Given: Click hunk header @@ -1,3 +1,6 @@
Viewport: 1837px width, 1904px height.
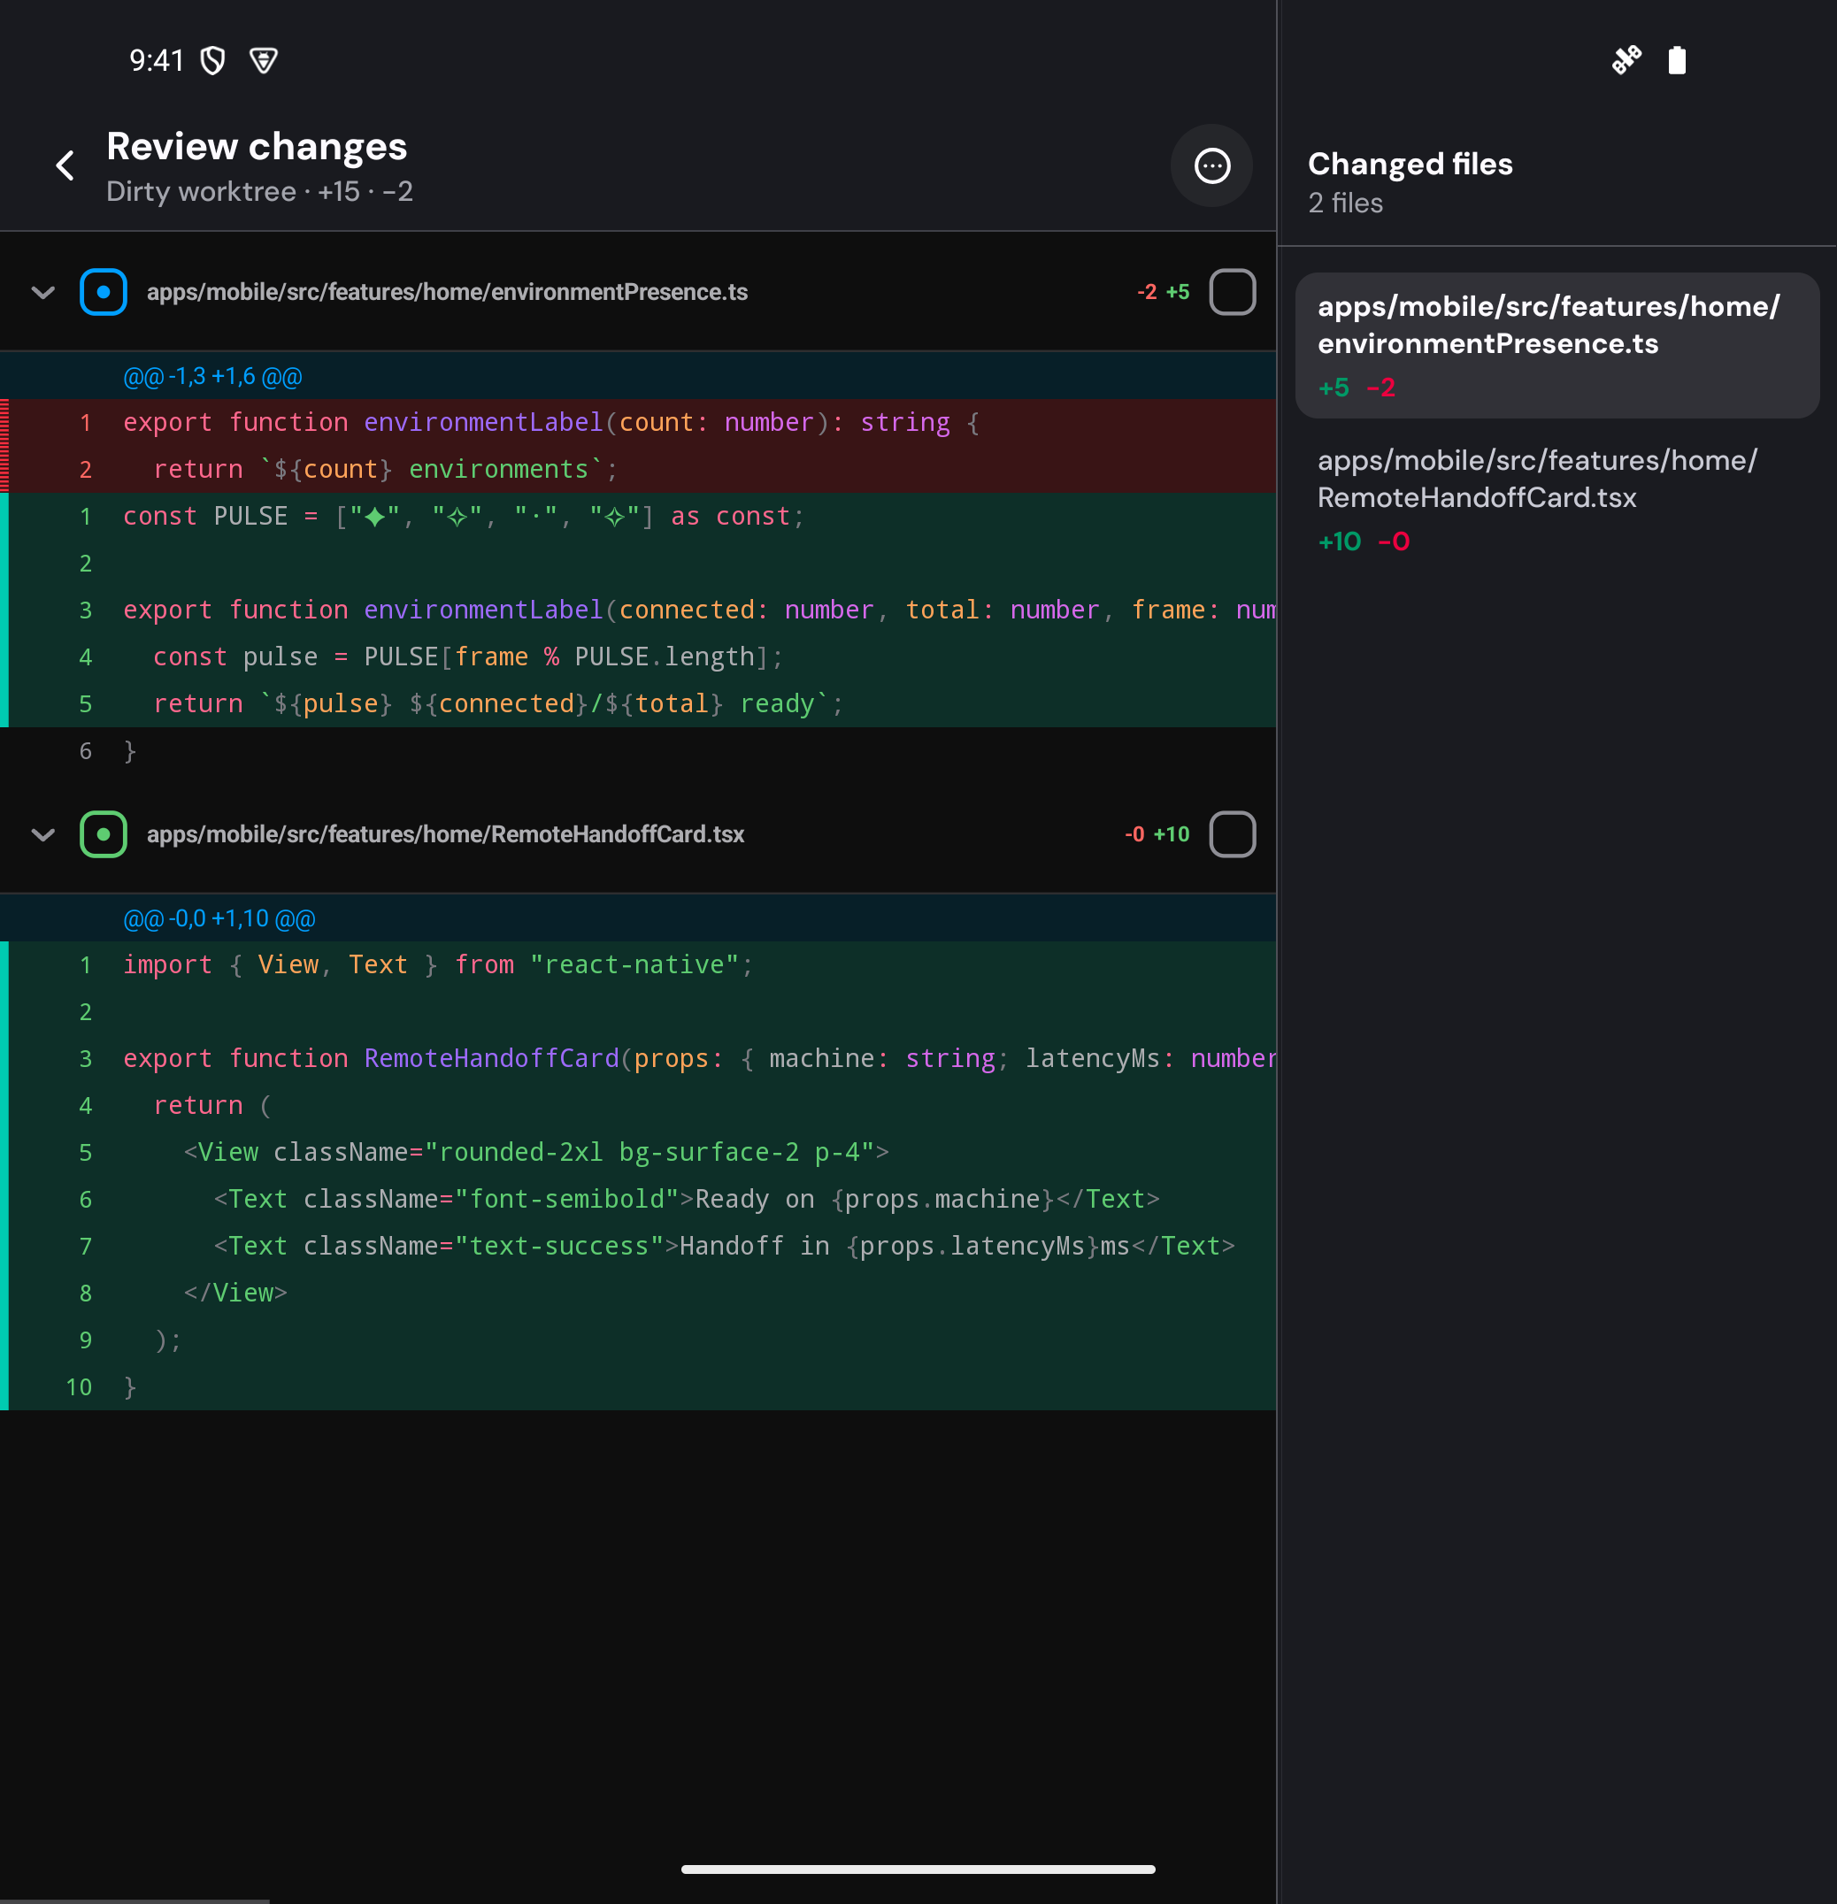Looking at the screenshot, I should [x=212, y=376].
